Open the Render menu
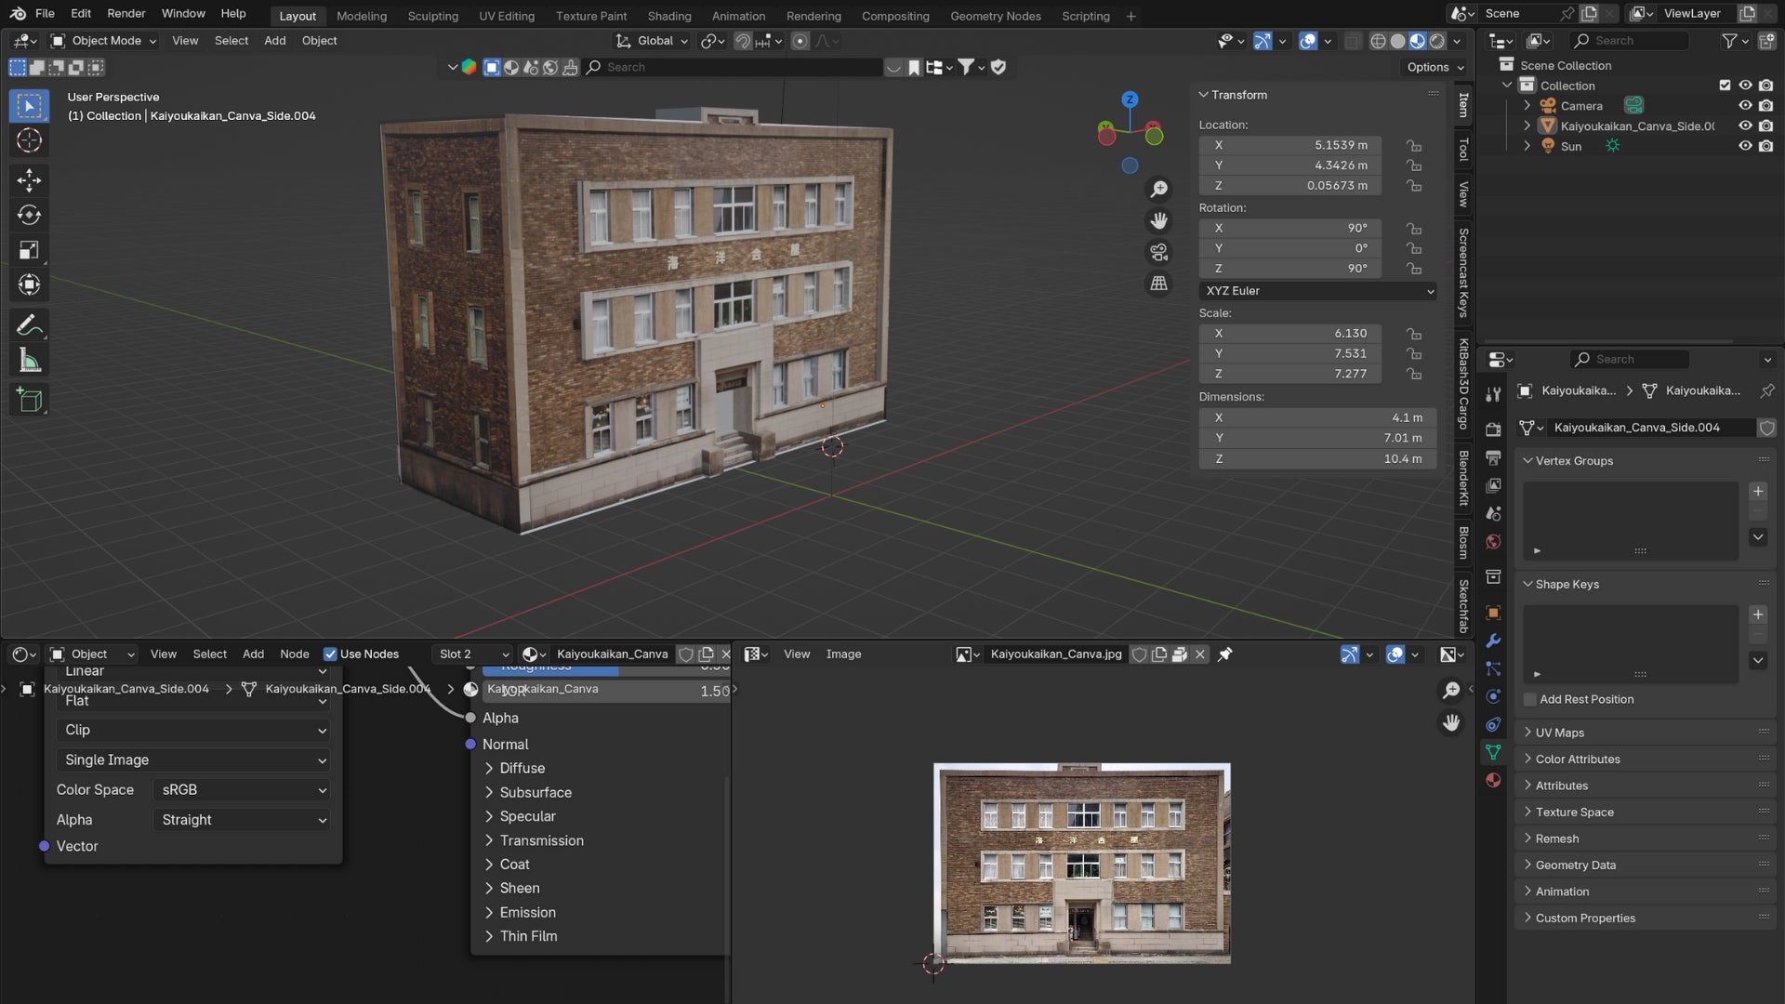 [126, 14]
